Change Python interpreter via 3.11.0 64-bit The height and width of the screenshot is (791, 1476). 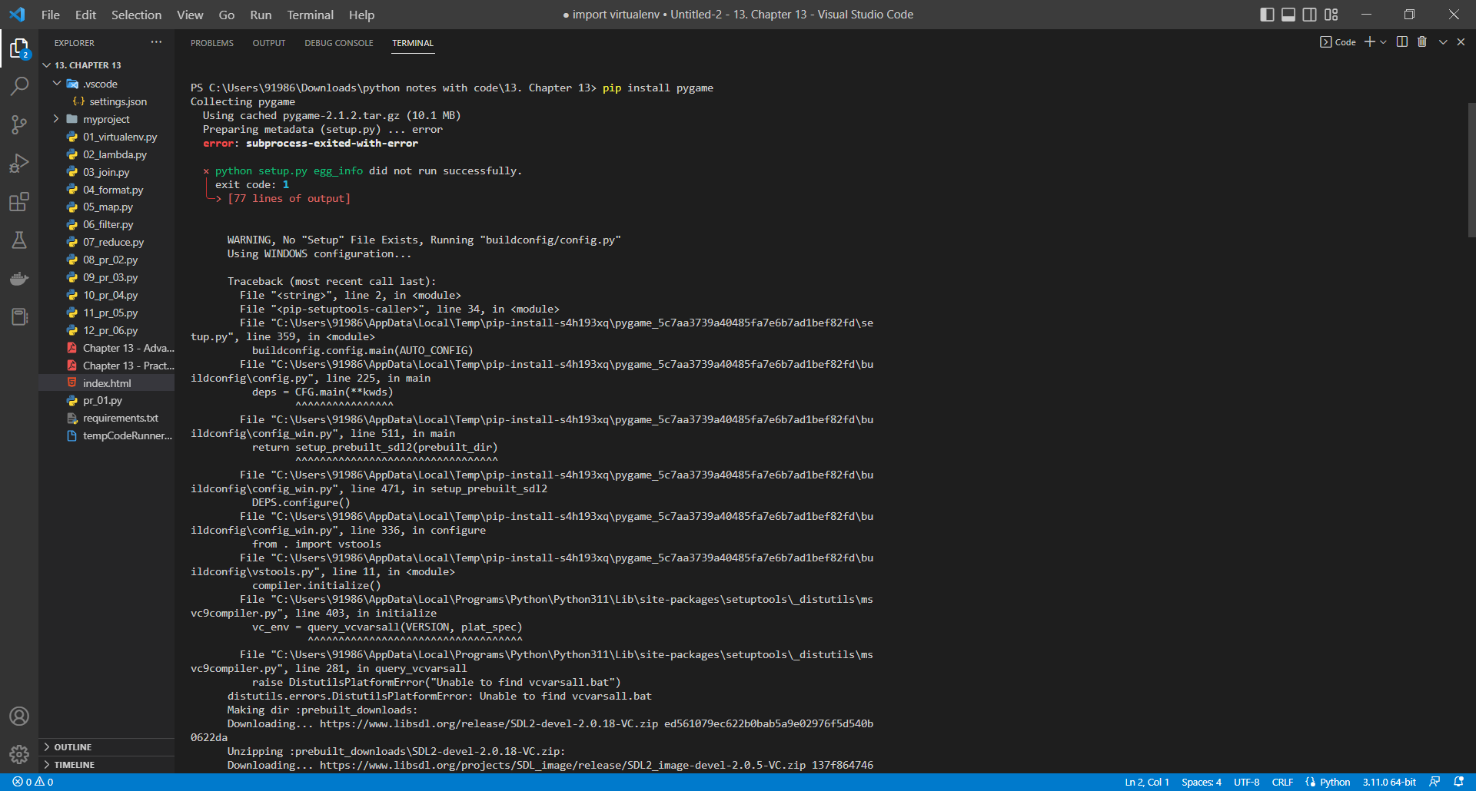1388,782
